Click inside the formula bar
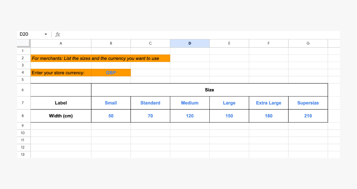 (197, 35)
